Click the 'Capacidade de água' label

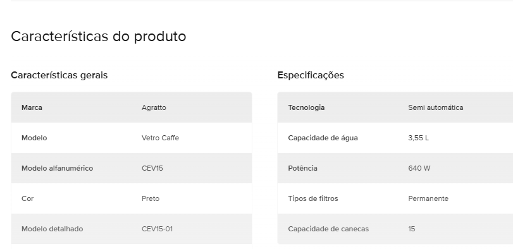click(323, 138)
